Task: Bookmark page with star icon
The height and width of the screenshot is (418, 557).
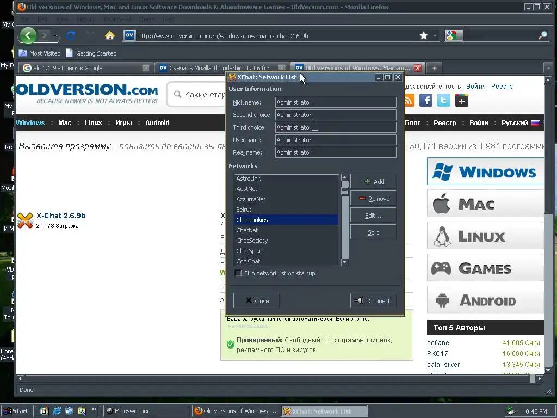Action: [423, 35]
